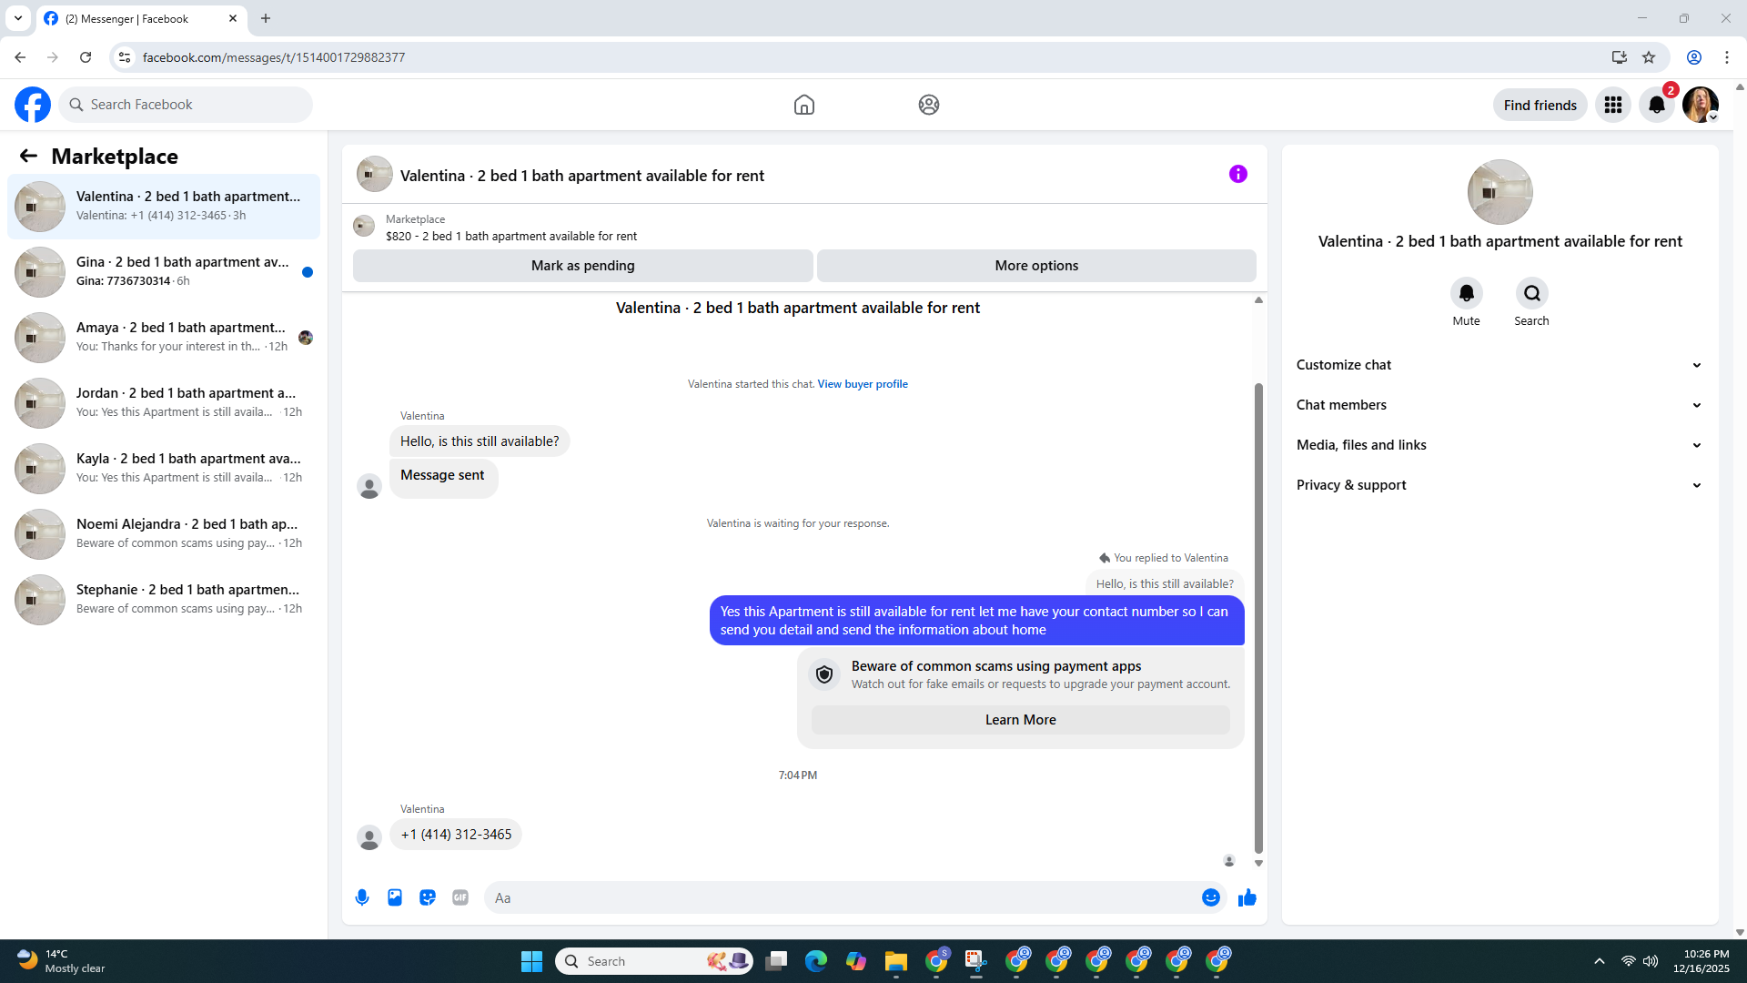Viewport: 1747px width, 983px height.
Task: Open Chrome tab search dropdown
Action: [18, 18]
